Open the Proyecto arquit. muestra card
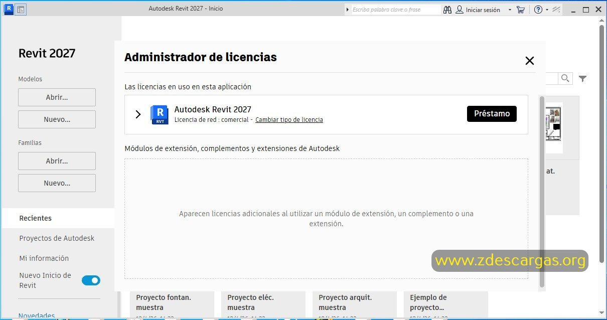 (355, 305)
